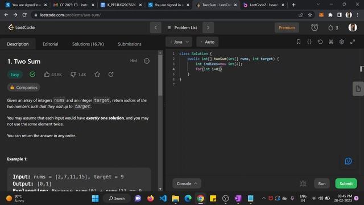This screenshot has height=205, width=364.
Task: Click the format code braces icon
Action: click(309, 42)
